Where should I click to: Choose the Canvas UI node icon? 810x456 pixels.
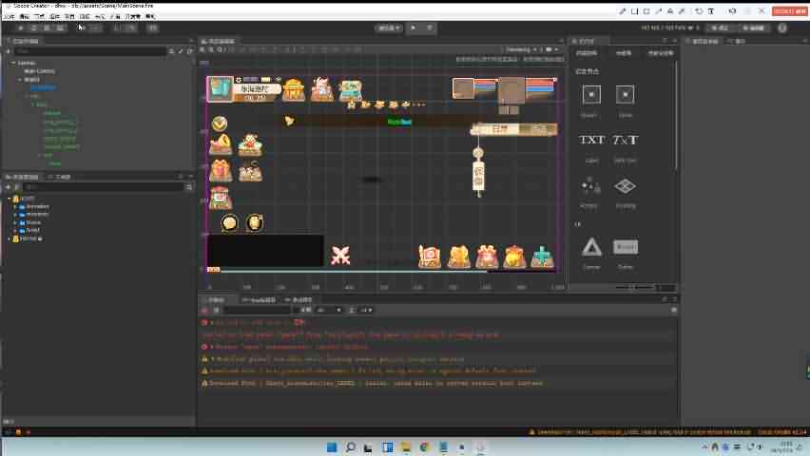coord(591,247)
